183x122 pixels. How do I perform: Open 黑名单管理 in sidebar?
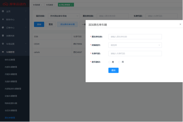pos(10,118)
